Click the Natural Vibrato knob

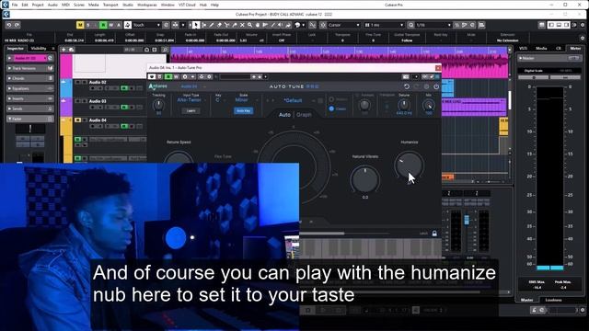tap(364, 179)
